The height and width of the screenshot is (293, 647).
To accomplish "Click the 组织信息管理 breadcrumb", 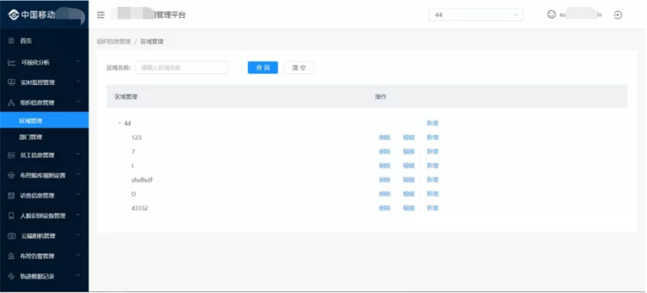I will click(114, 41).
